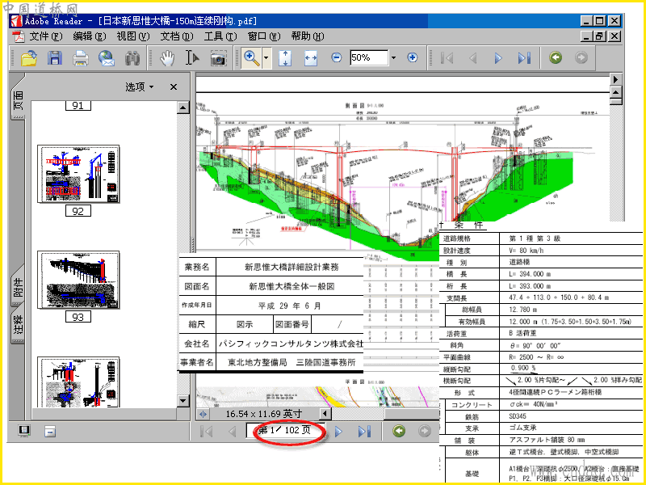The image size is (646, 485).
Task: Click document scroll up arrow
Action: click(615, 91)
